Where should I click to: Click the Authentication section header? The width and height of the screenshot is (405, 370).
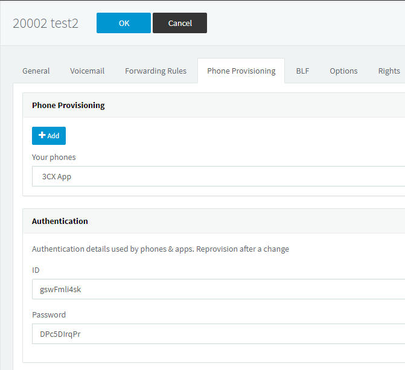click(60, 221)
